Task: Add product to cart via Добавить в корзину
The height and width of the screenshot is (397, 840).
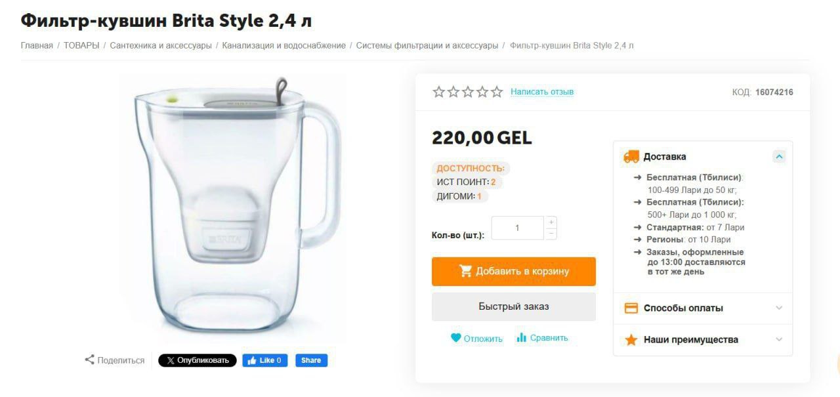Action: pyautogui.click(x=513, y=271)
